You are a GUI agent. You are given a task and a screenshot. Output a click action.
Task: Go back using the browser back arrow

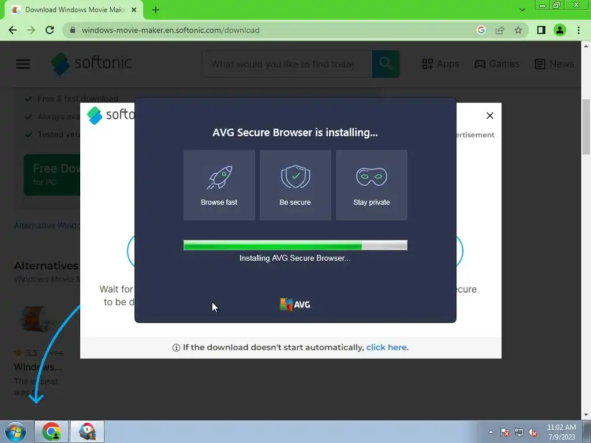[x=13, y=30]
